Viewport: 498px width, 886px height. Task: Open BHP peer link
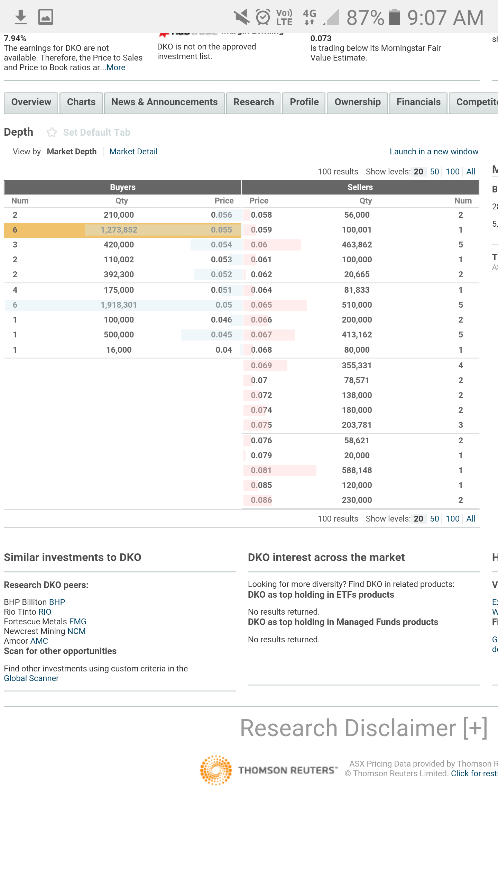click(57, 602)
